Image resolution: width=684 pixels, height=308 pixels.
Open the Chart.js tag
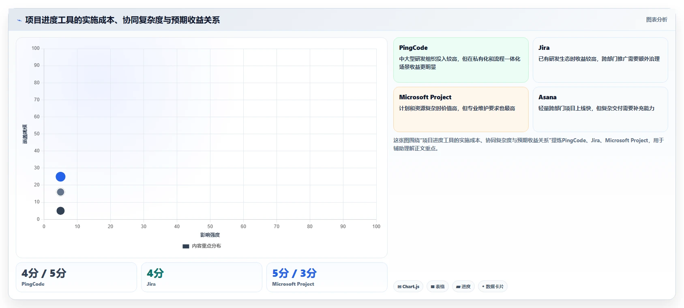point(408,287)
